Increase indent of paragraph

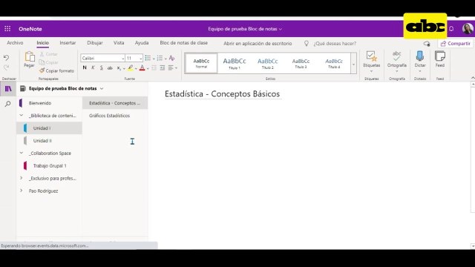(163, 67)
